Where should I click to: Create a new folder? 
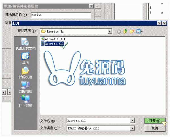click(x=132, y=31)
